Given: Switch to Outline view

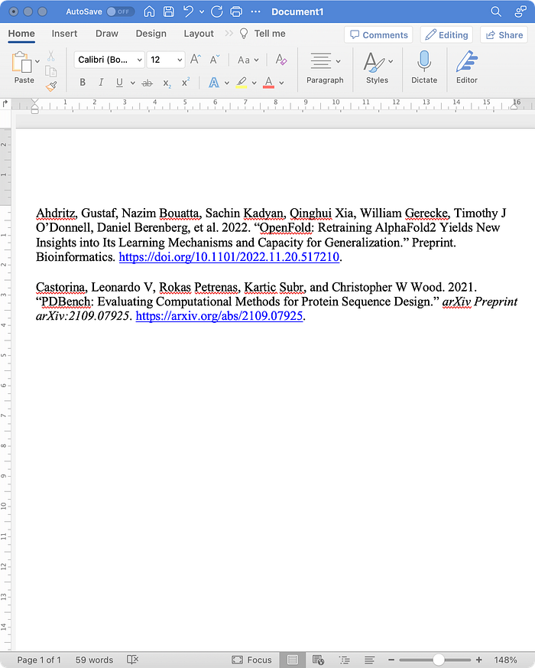Looking at the screenshot, I should click(x=344, y=660).
